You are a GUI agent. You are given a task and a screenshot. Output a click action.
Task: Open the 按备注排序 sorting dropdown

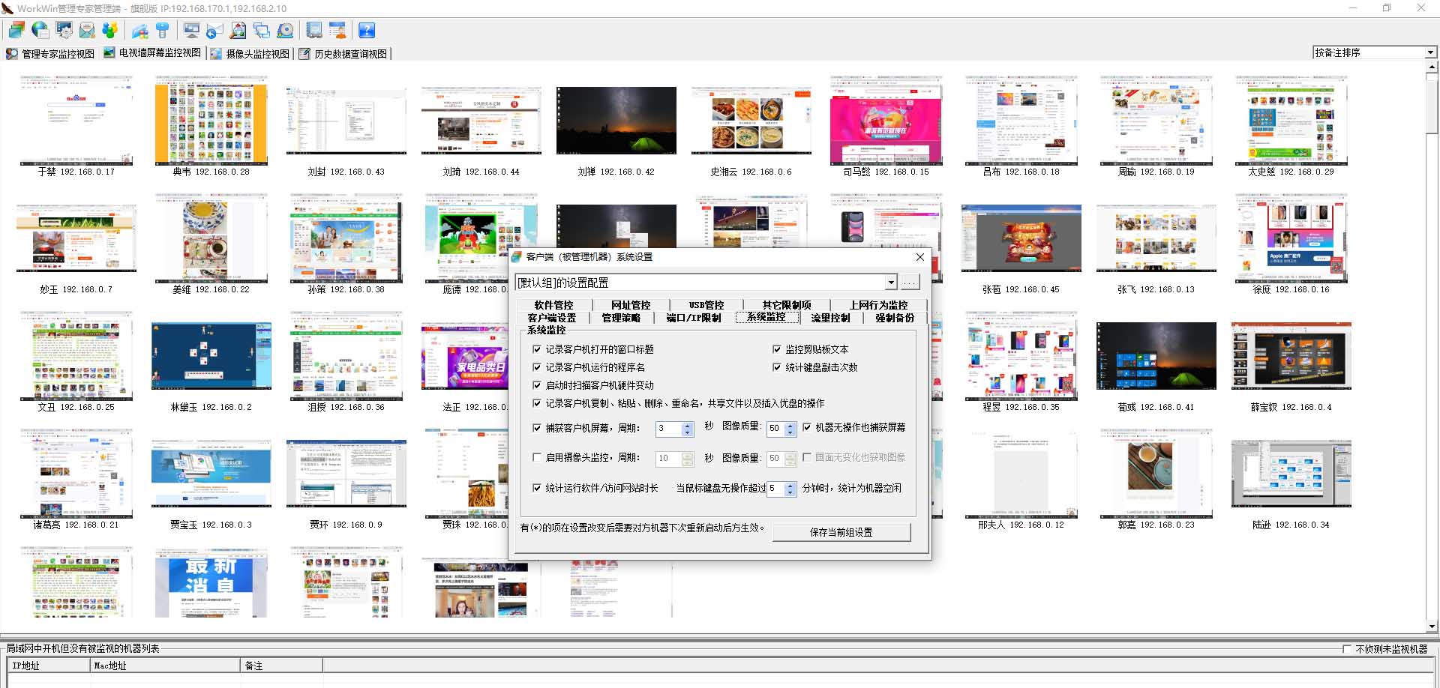click(1431, 52)
